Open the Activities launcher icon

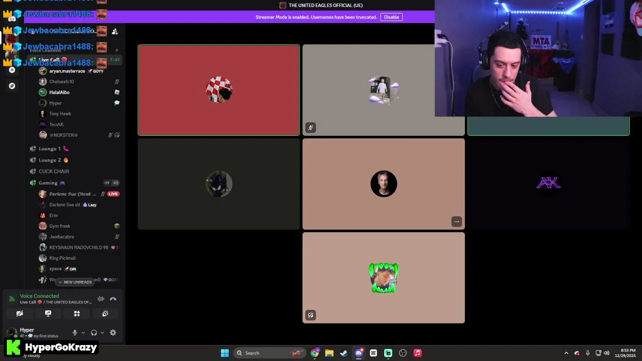(77, 313)
